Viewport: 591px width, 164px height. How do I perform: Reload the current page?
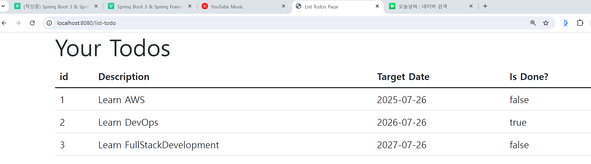tap(32, 23)
